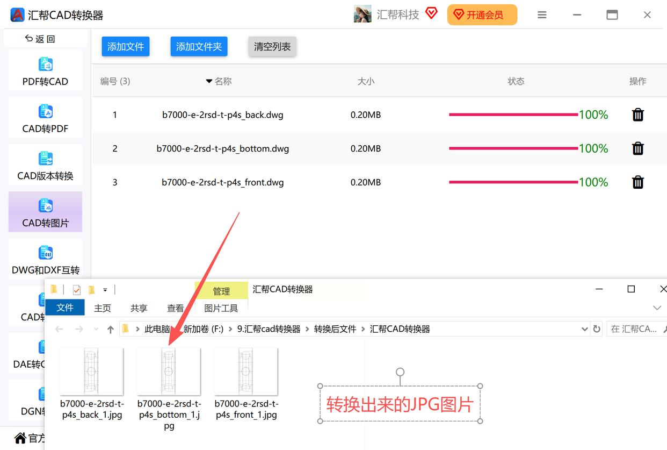Switch to CAD版本转换 mode
The height and width of the screenshot is (450, 667).
(x=45, y=165)
